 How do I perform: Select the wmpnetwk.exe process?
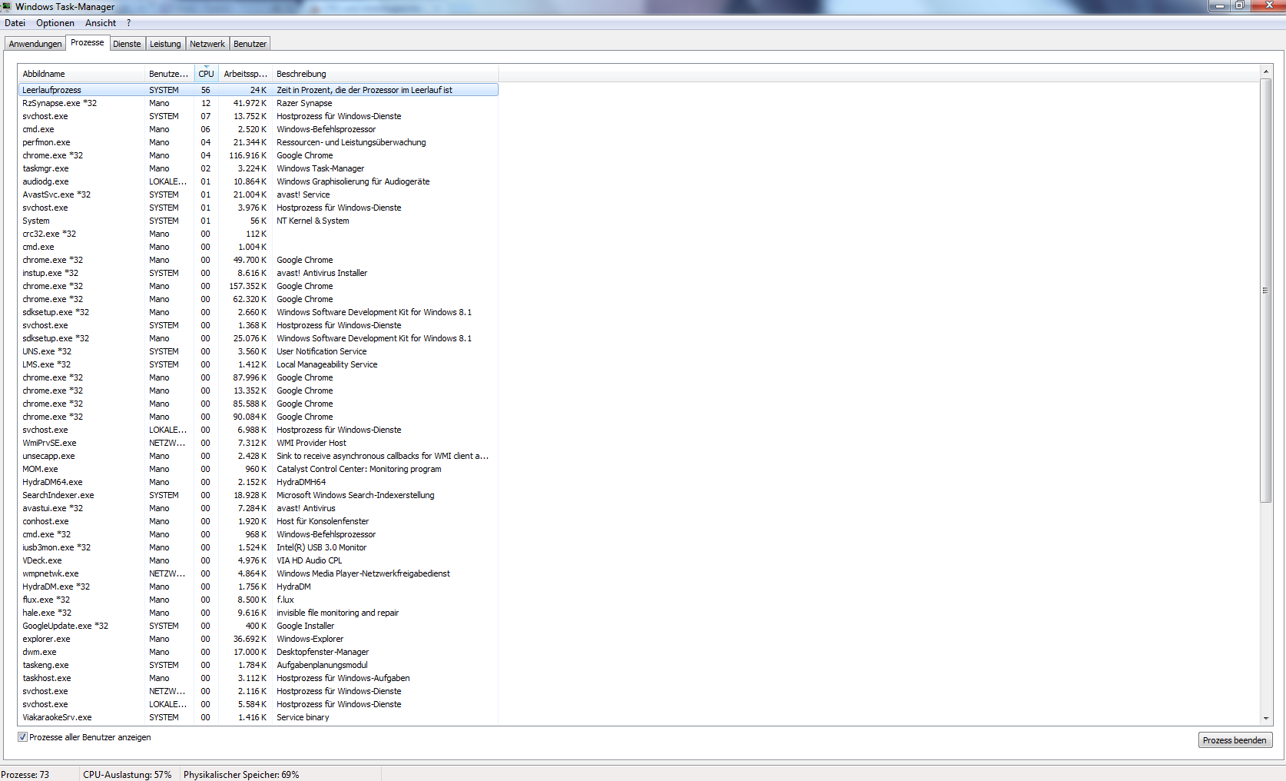[258, 573]
